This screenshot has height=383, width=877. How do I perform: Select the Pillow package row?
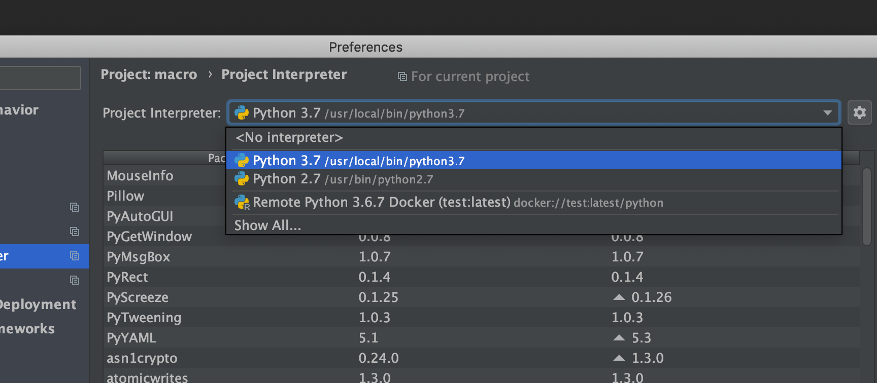click(x=164, y=196)
